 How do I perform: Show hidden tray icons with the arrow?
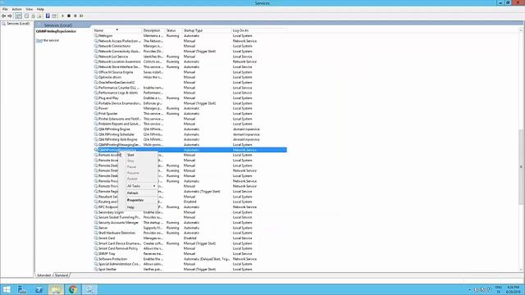point(469,289)
